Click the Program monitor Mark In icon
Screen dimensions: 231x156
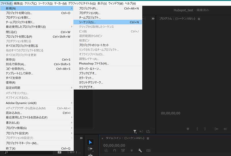point(197,129)
